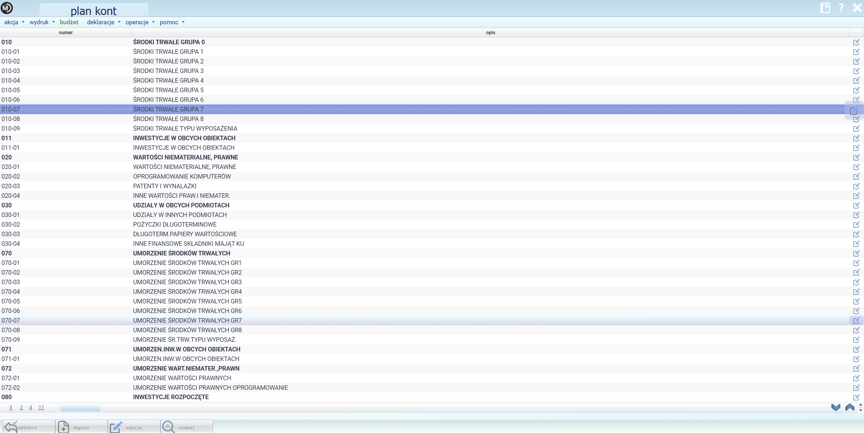
Task: Click the horizontal scroll thumb near pagination
Action: coord(80,408)
